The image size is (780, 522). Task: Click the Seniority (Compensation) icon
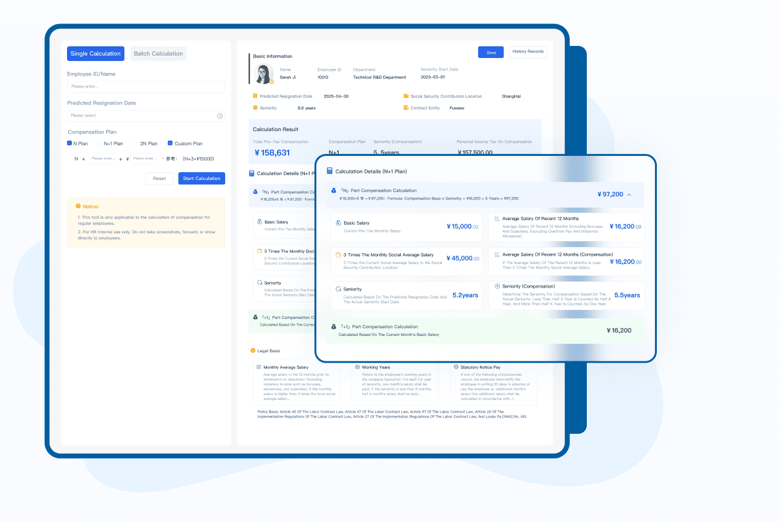tap(497, 286)
